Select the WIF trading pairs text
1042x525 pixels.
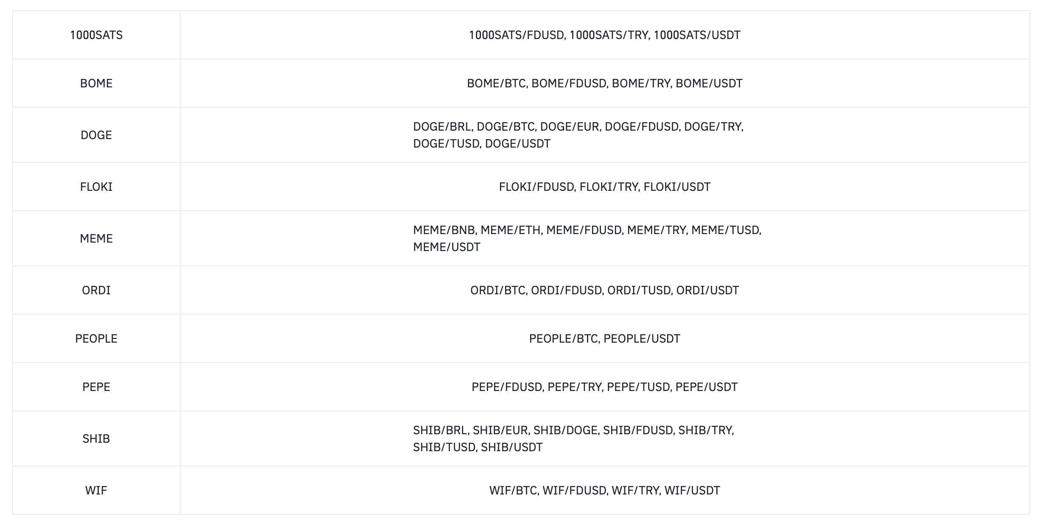pos(604,490)
